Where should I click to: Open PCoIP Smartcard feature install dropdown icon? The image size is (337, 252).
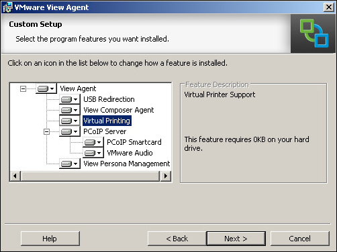pos(93,142)
